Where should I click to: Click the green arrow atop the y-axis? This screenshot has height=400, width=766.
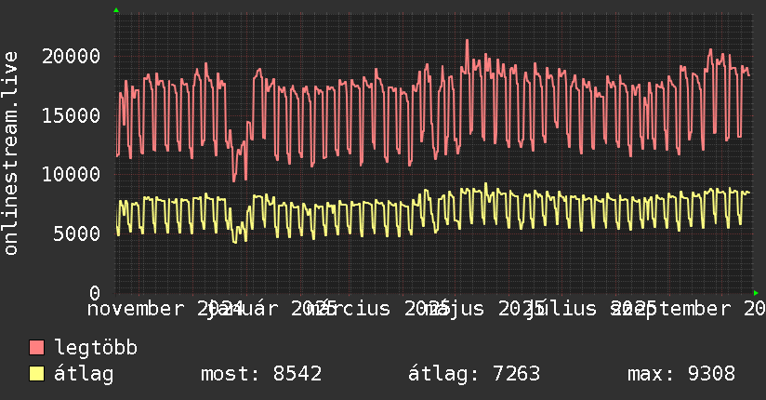pos(116,10)
